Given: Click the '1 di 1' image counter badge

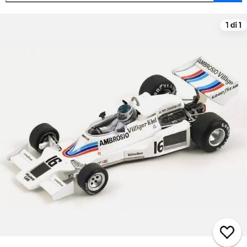Looking at the screenshot, I should click(x=233, y=25).
